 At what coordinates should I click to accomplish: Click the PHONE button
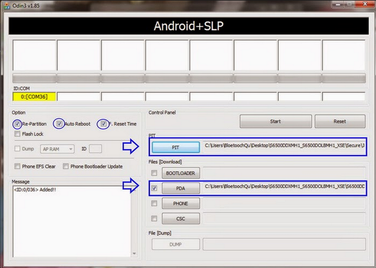[180, 203]
